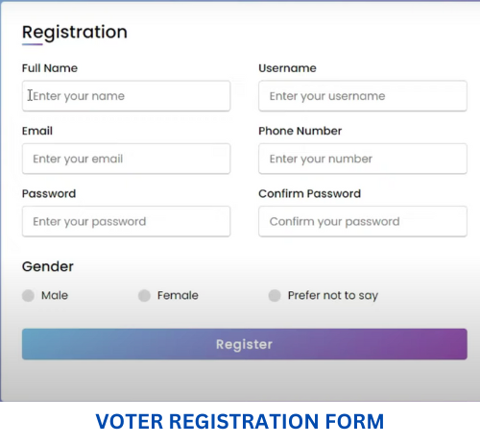Click the 'Registration' form title
The height and width of the screenshot is (445, 480).
tap(75, 33)
